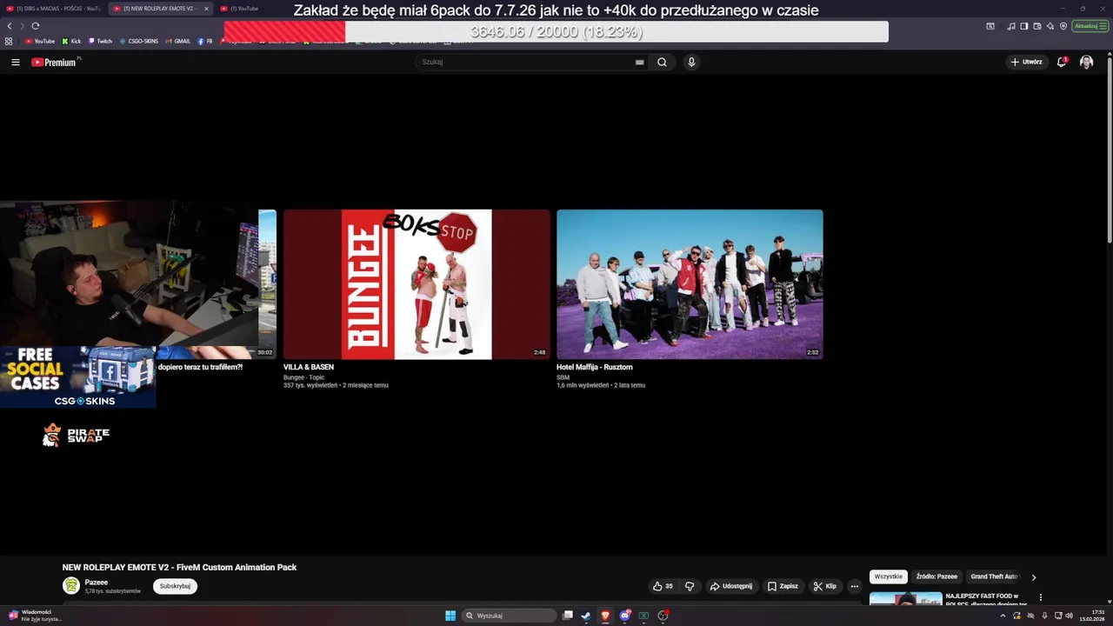
Task: Open VILLA & BASEN video title
Action: (308, 367)
